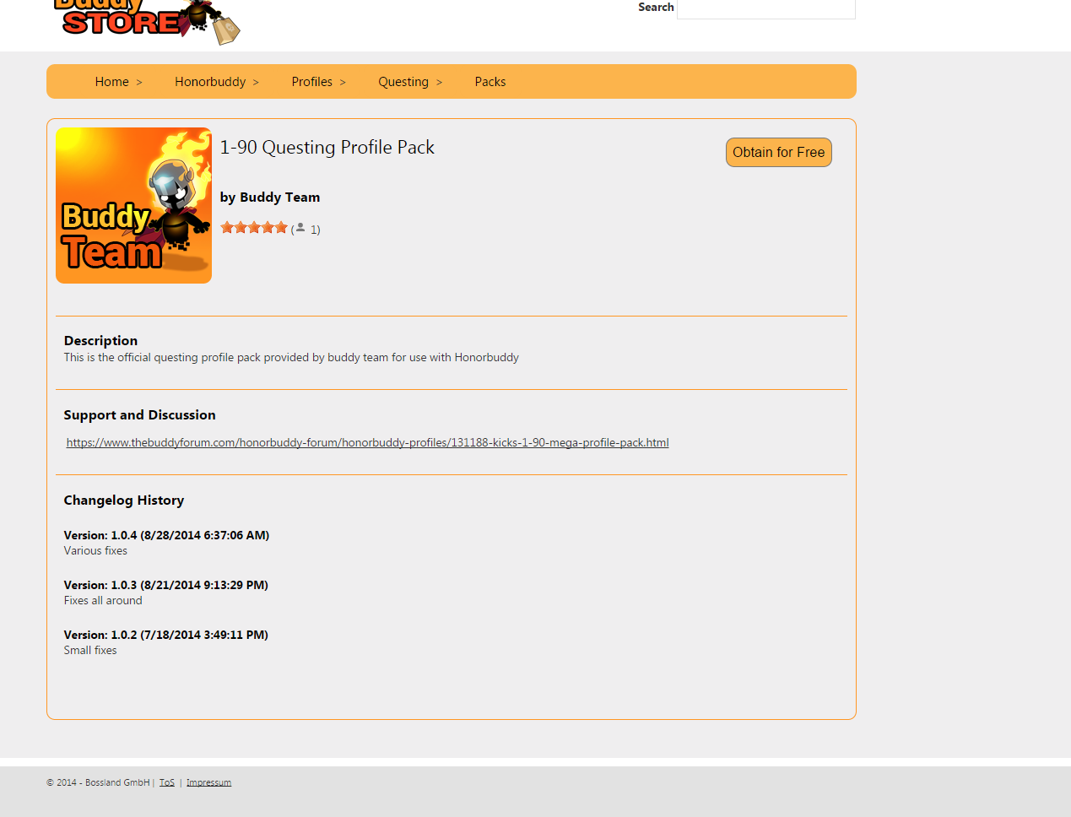
Task: Open the rating count link "1)"
Action: point(315,230)
